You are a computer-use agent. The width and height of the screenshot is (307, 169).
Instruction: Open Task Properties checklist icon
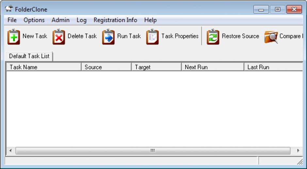click(x=153, y=37)
